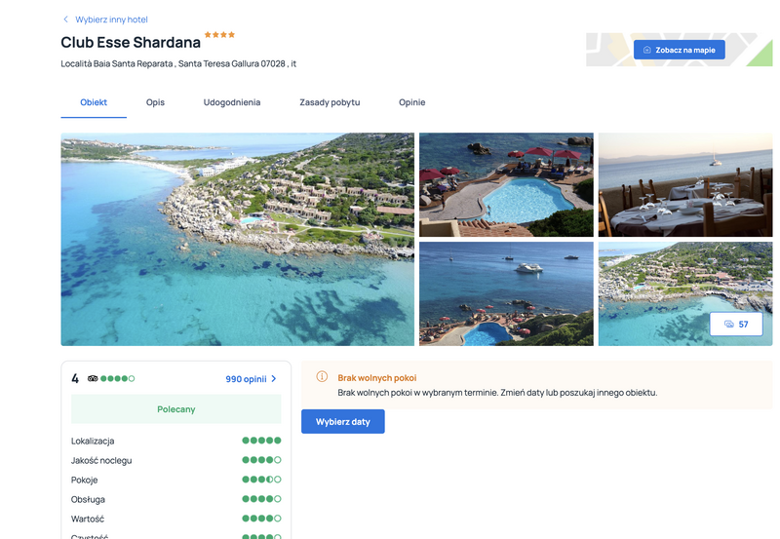This screenshot has height=539, width=780.
Task: Click the Zobacz na mapie button
Action: click(x=679, y=50)
